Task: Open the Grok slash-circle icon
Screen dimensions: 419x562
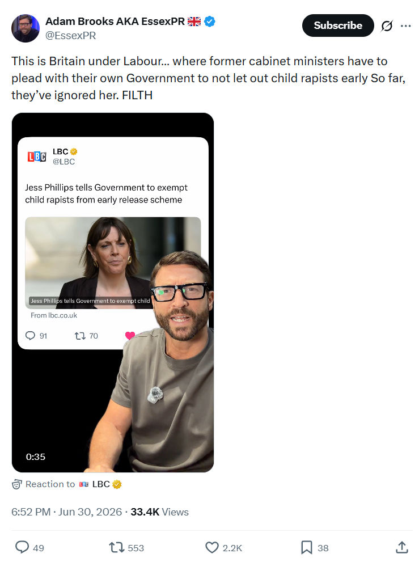Action: [387, 26]
